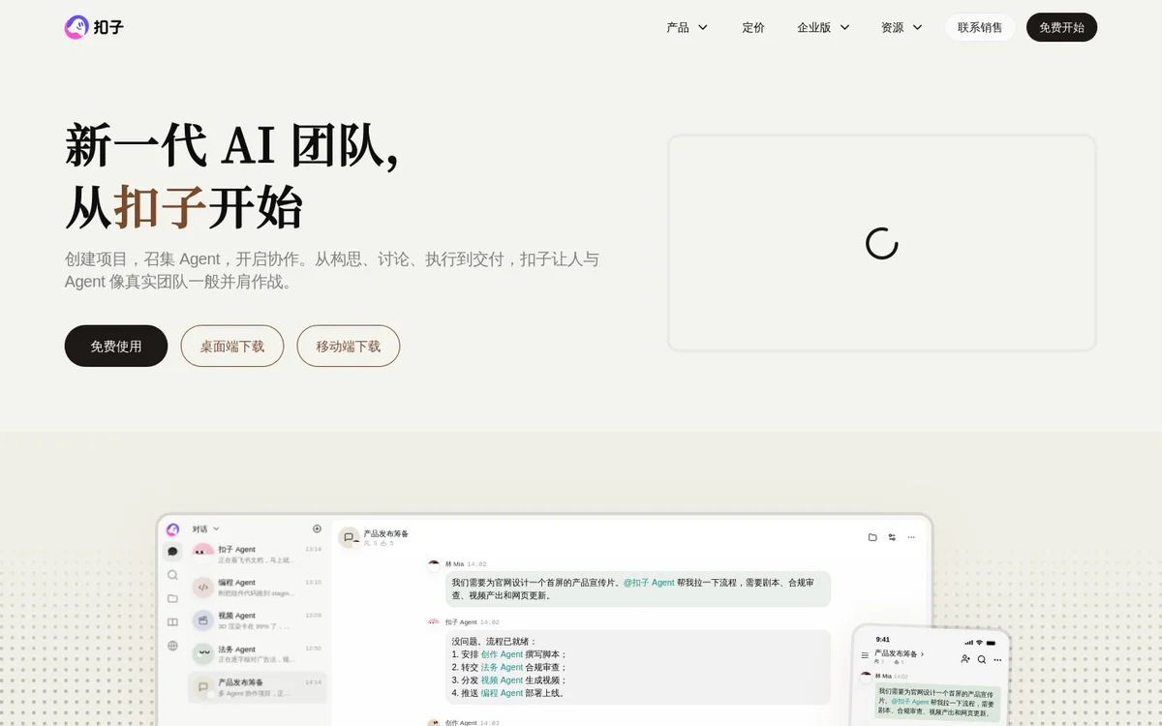Click the 免费开始 button in the header

click(x=1061, y=27)
